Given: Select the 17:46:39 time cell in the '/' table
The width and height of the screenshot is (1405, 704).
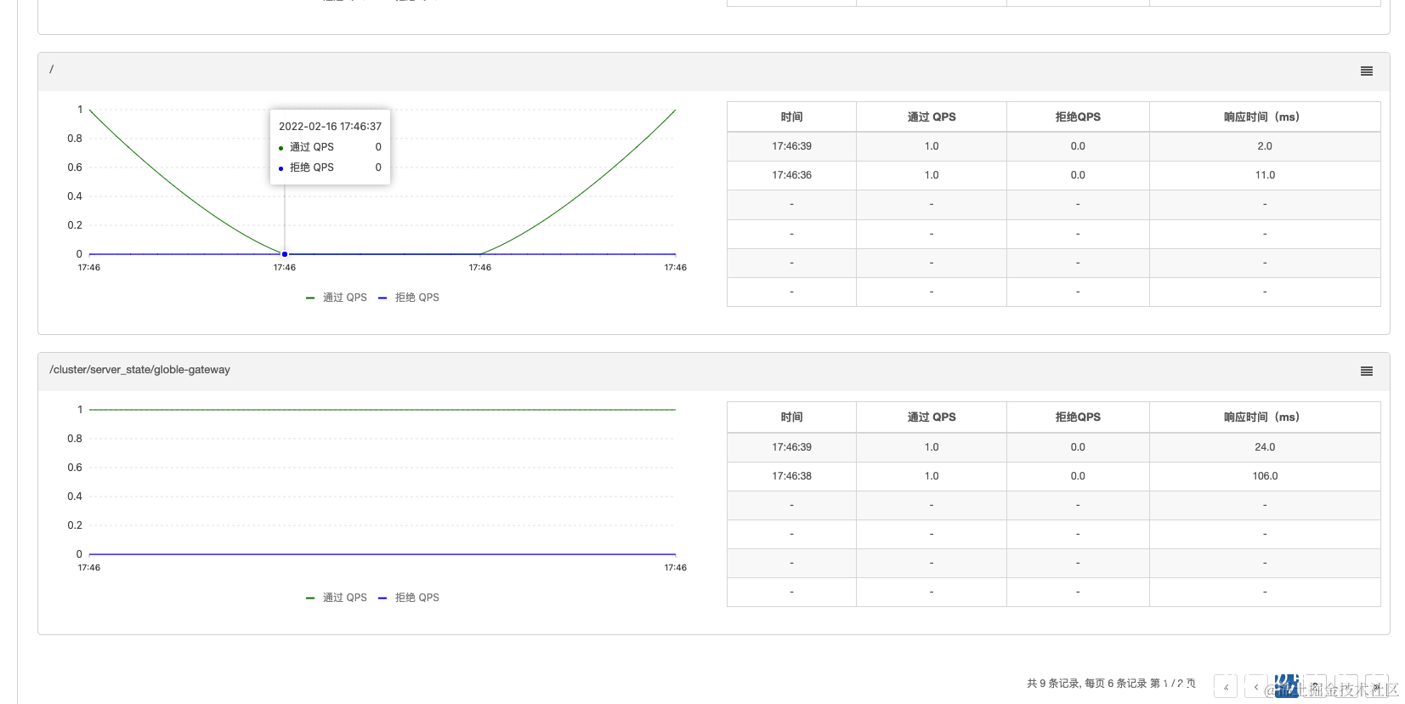Looking at the screenshot, I should pos(791,146).
